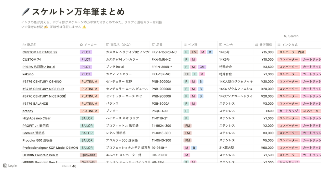Click the Search magnifier icon

[x=285, y=36]
